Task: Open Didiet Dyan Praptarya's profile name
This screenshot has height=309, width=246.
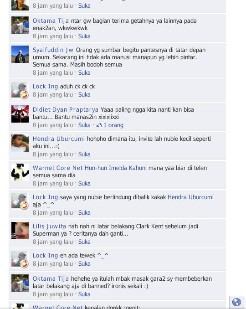Action: point(66,109)
